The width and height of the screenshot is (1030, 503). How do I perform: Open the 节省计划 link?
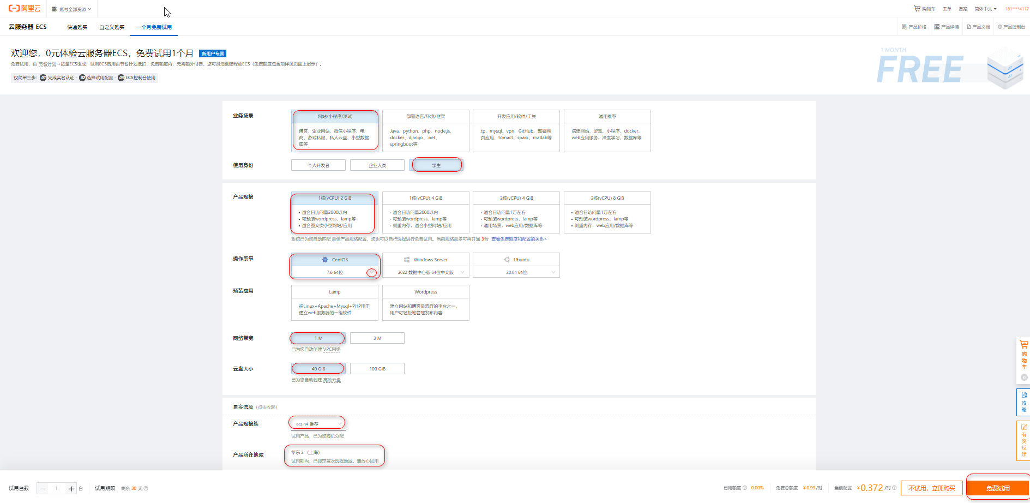coord(47,64)
